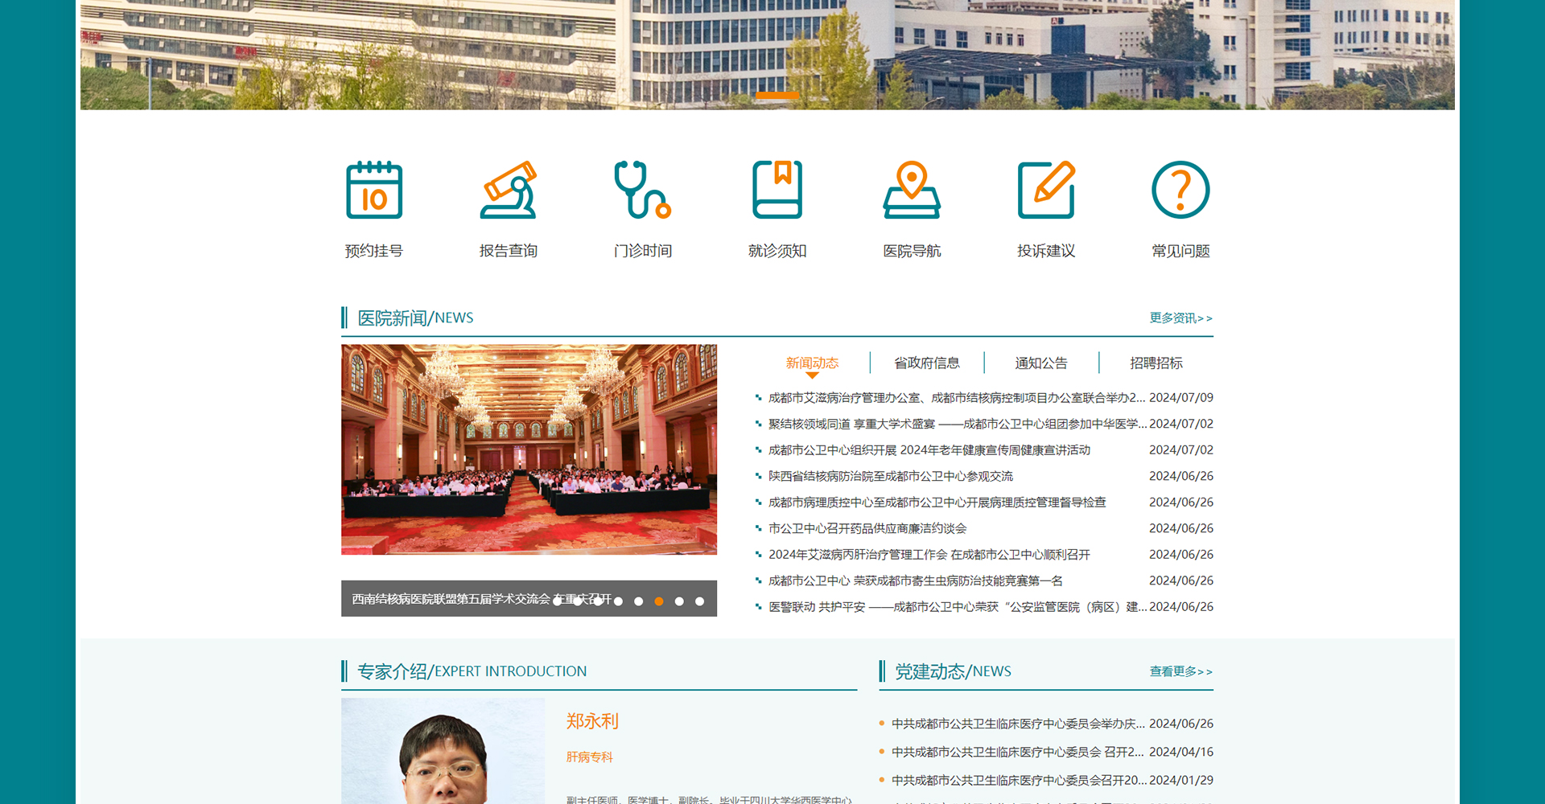This screenshot has width=1545, height=804.
Task: Click 更多资讯>> link in hospital news
Action: (x=1180, y=318)
